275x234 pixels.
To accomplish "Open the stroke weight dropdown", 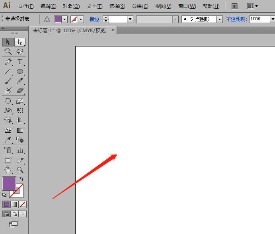I will pyautogui.click(x=130, y=19).
